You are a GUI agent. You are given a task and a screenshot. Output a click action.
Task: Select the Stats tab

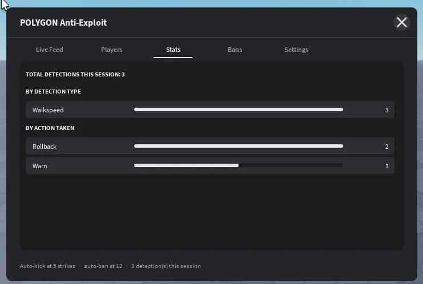click(x=173, y=50)
